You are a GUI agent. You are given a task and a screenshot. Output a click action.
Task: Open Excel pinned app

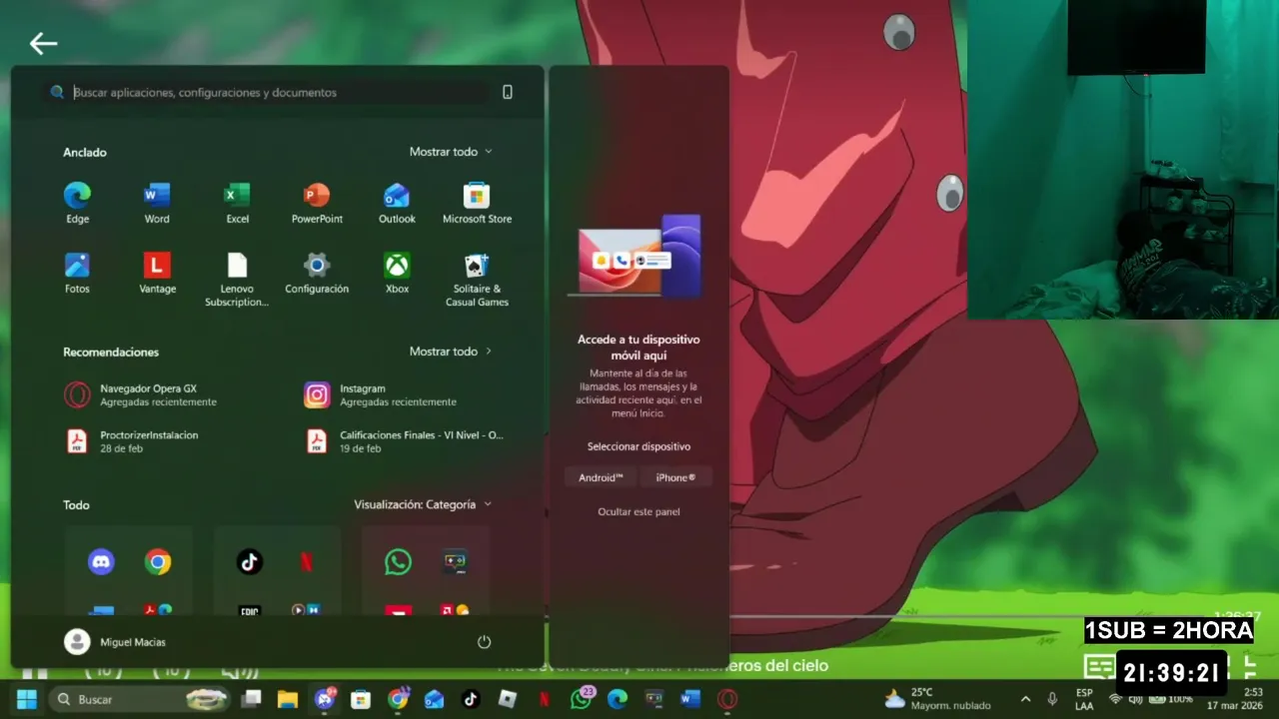click(237, 203)
